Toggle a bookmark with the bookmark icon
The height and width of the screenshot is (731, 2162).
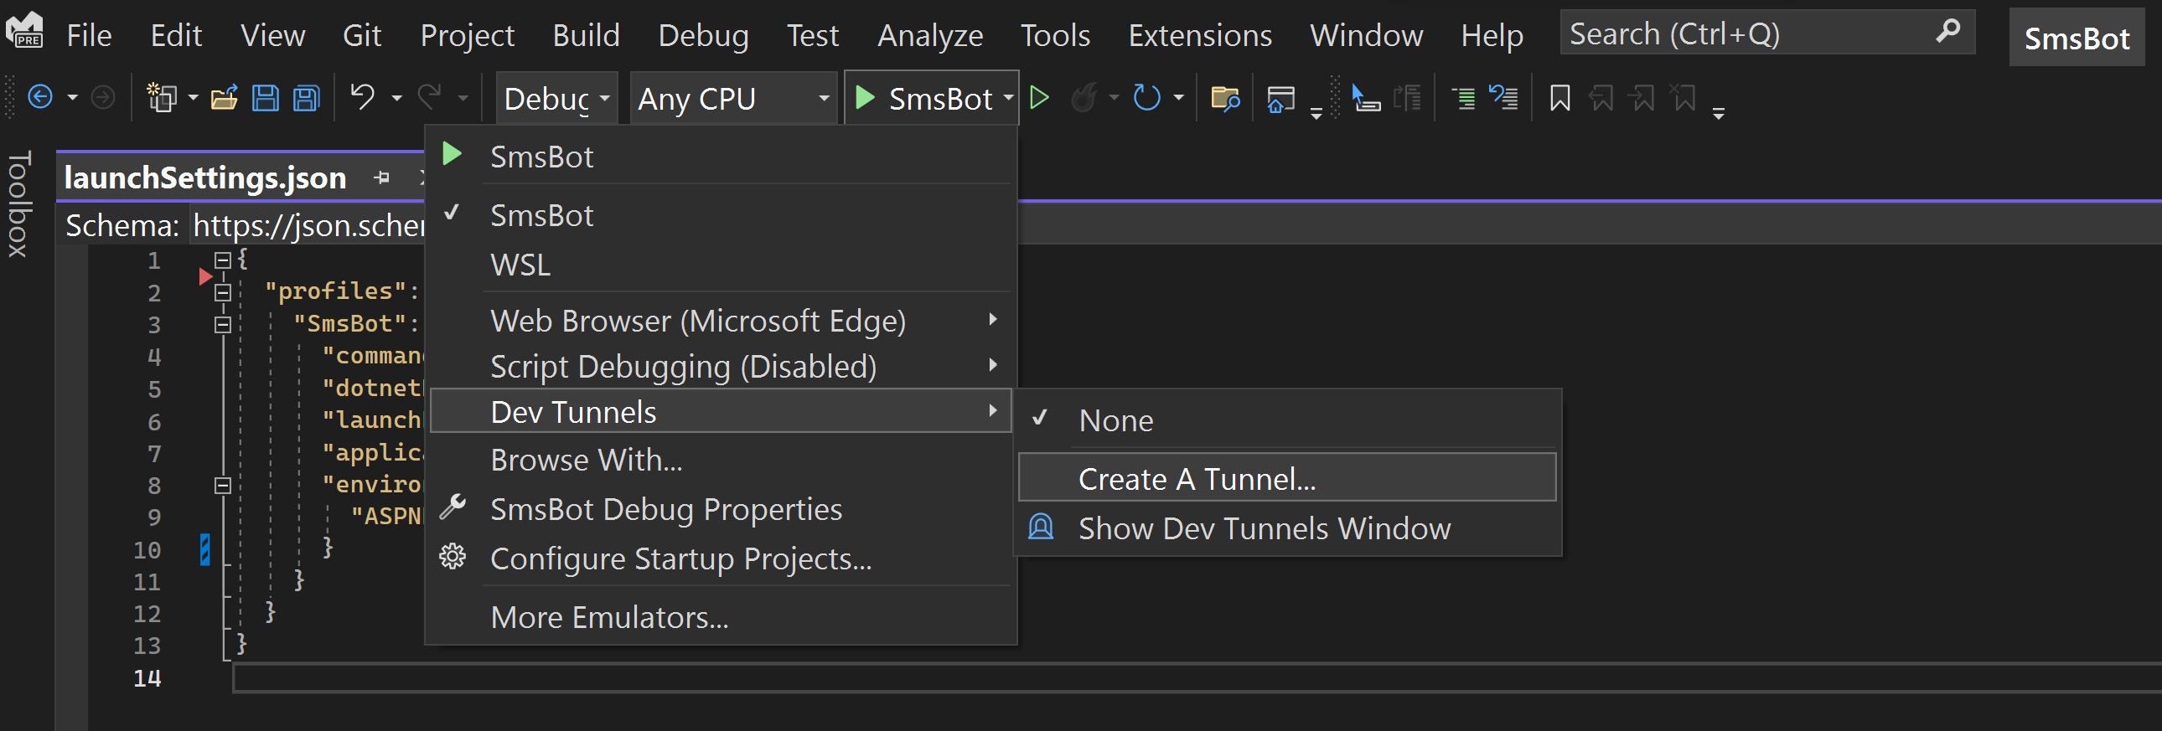click(x=1559, y=98)
